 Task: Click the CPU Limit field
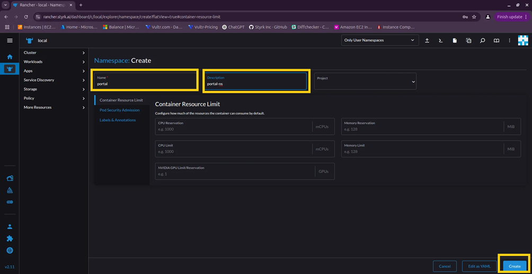coord(245,149)
